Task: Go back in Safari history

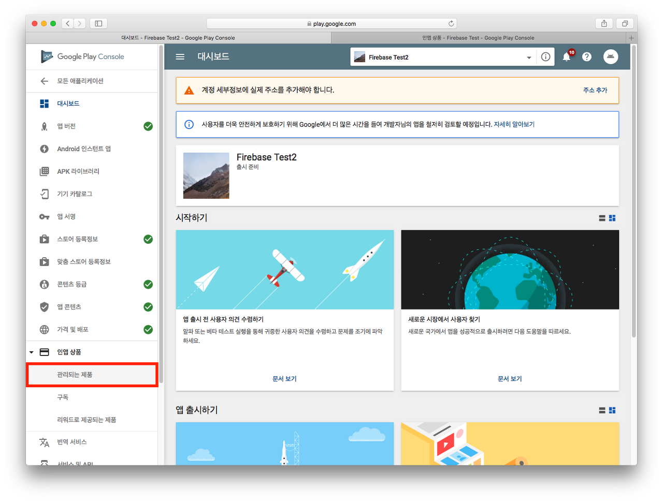Action: pyautogui.click(x=68, y=23)
